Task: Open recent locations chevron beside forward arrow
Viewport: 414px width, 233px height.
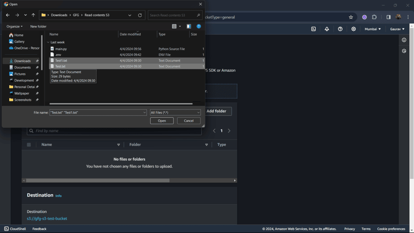Action: 25,15
